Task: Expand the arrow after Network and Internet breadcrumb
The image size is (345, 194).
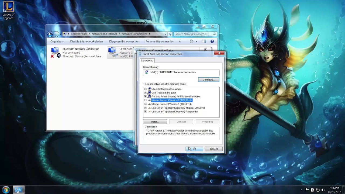Action: (x=119, y=34)
